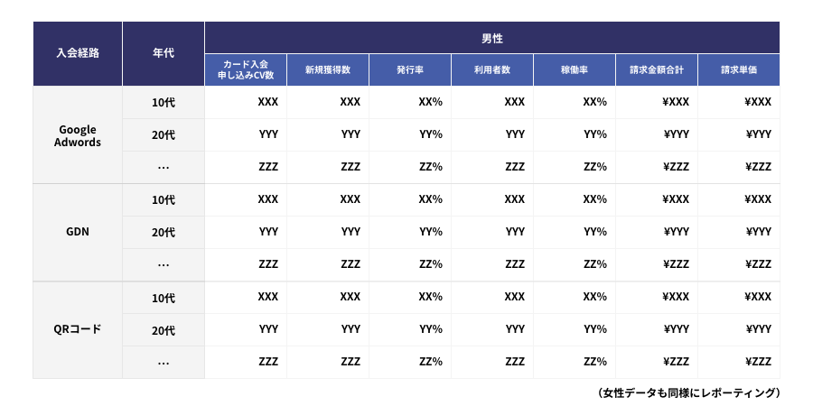Select 10代 cell under Google Adwords
This screenshot has height=415, width=813.
coord(164,103)
